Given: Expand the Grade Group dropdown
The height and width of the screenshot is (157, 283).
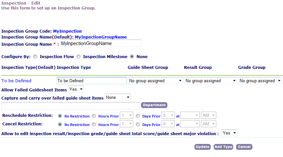Looking at the screenshot, I should pyautogui.click(x=260, y=81).
